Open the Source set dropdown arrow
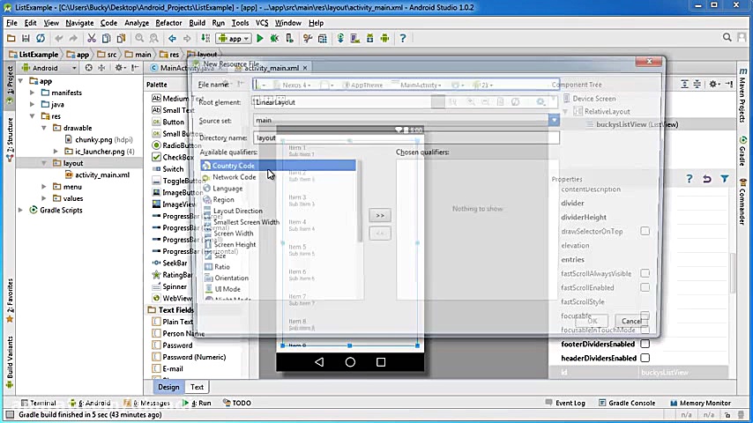The image size is (753, 423). (554, 120)
